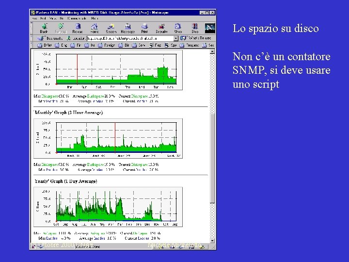This screenshot has height=262, width=349.
Task: Expand the Location URL history dropdown
Action: tap(176, 38)
